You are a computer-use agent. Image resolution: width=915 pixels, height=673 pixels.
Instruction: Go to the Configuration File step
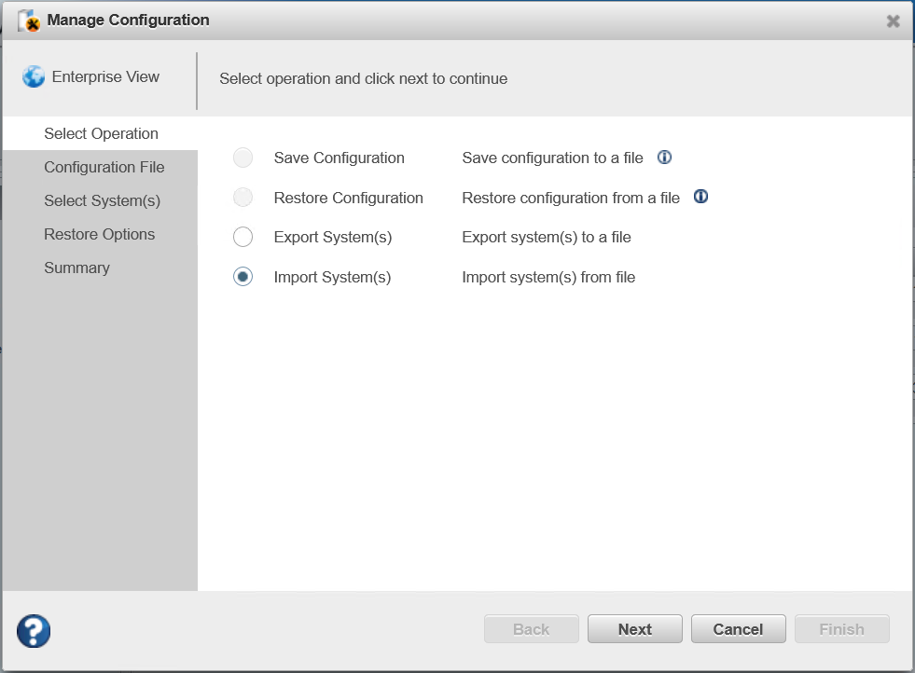[104, 167]
